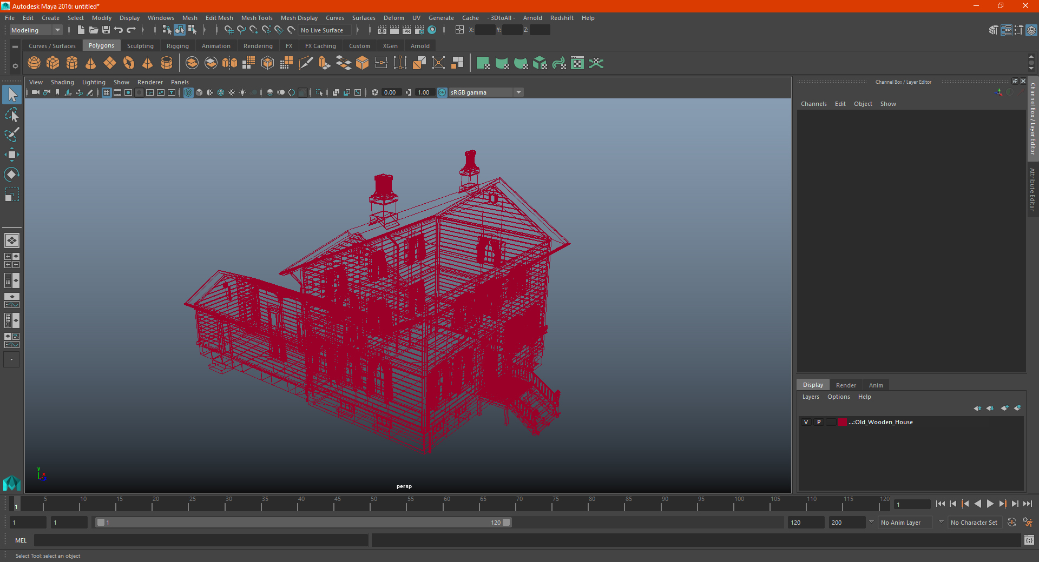Create a polygon sphere from the shelf
This screenshot has width=1039, height=562.
point(34,63)
